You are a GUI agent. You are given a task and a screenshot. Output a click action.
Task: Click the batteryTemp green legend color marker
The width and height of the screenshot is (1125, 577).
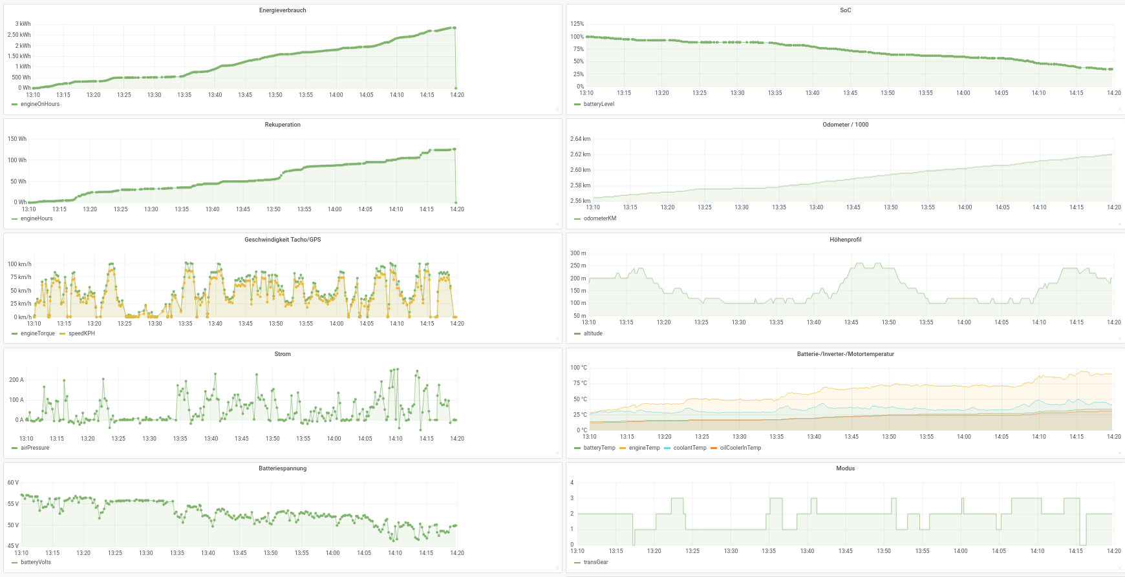(x=577, y=448)
